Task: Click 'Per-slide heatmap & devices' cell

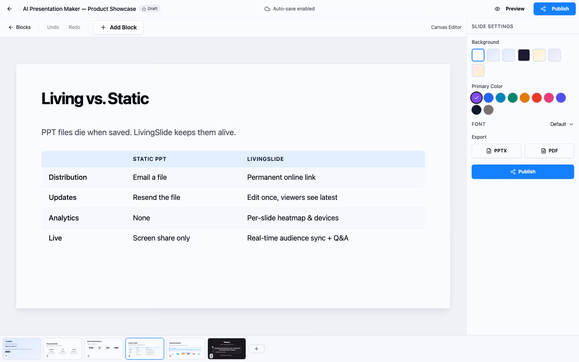Action: tap(293, 218)
